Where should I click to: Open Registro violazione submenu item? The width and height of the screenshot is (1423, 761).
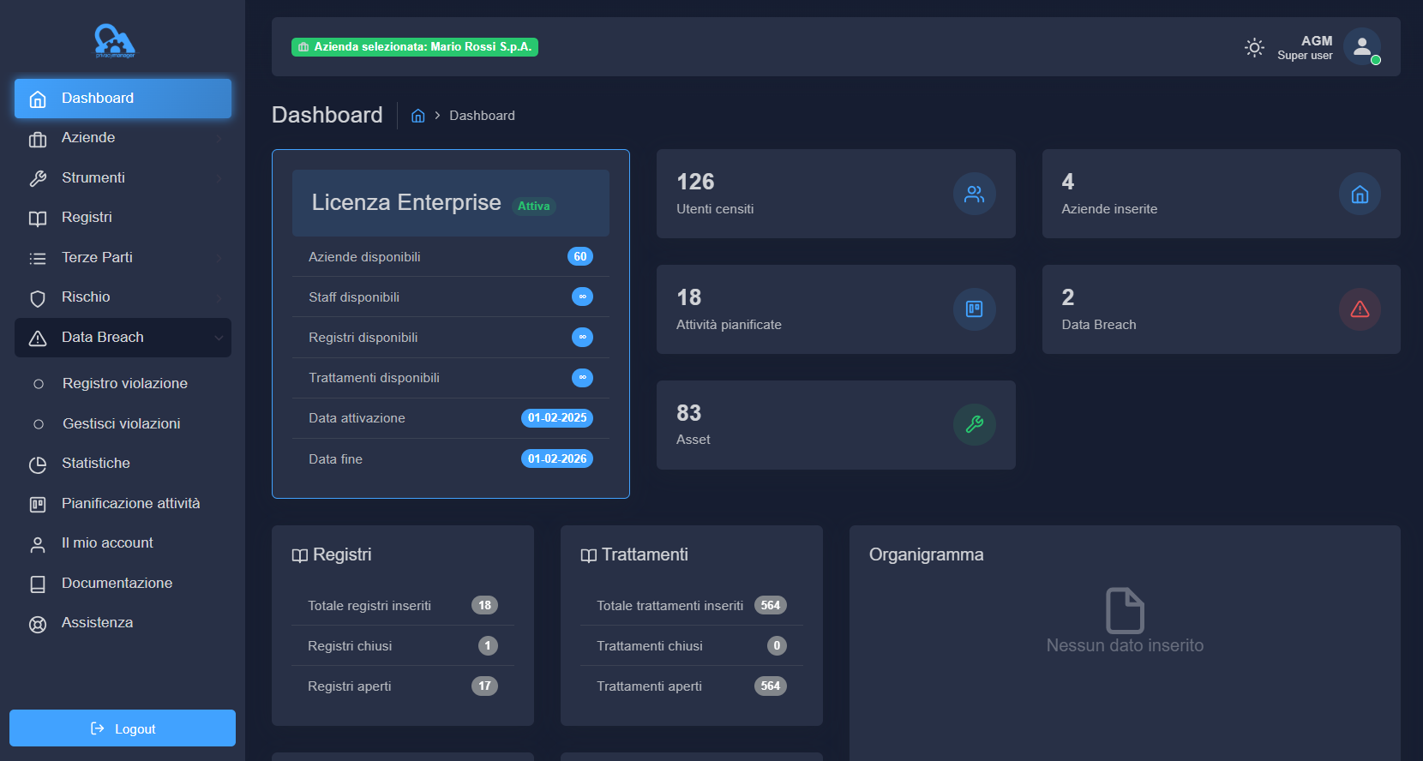(124, 384)
